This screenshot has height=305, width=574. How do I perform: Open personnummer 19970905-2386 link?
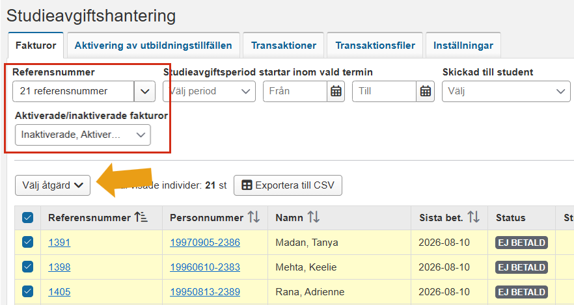pyautogui.click(x=205, y=243)
